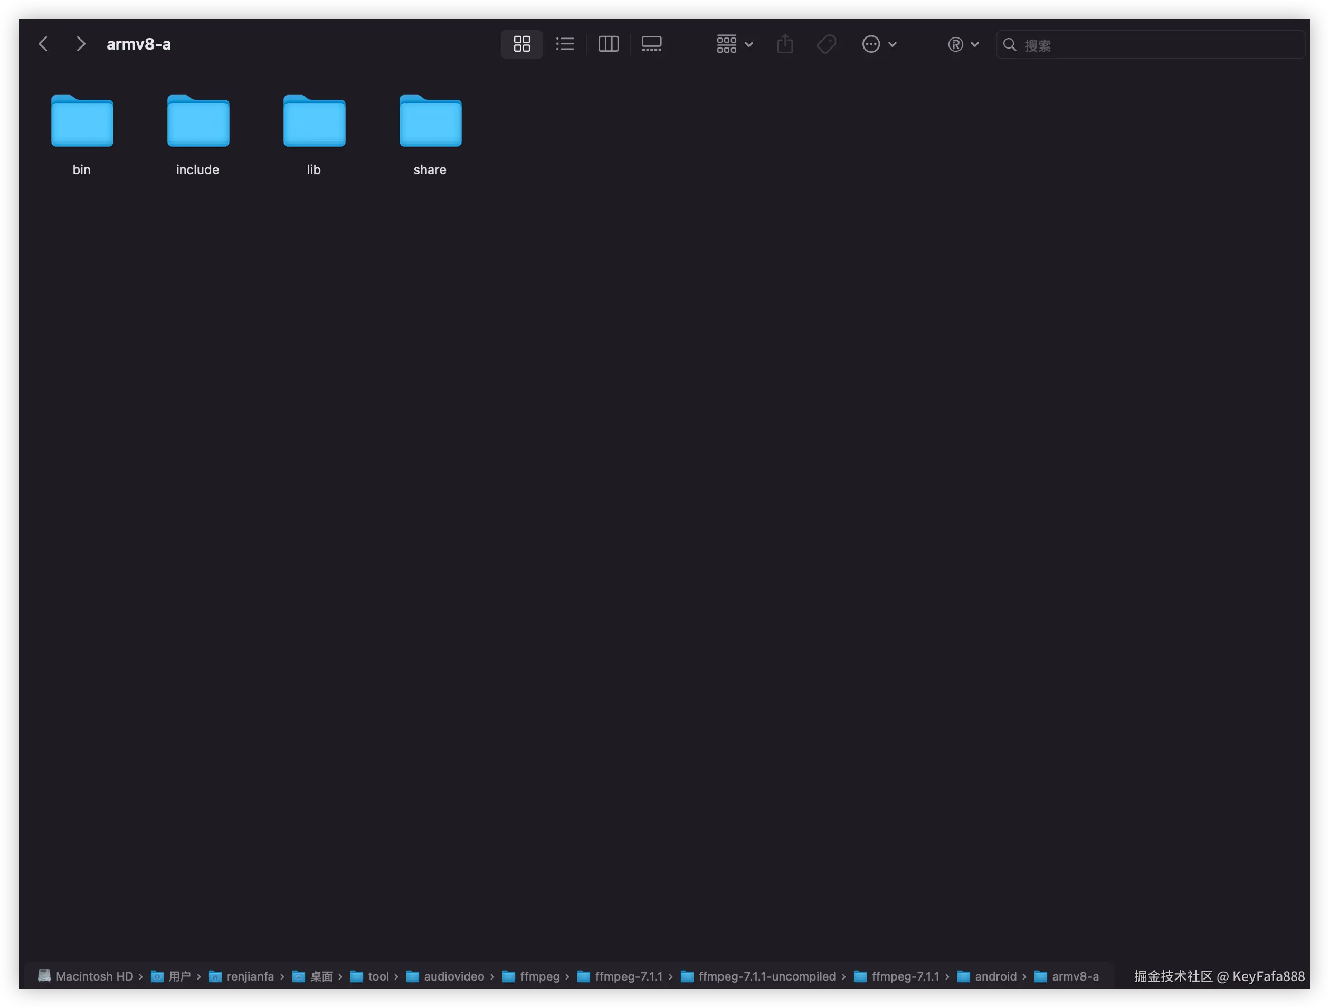Switch to column view

pos(608,44)
